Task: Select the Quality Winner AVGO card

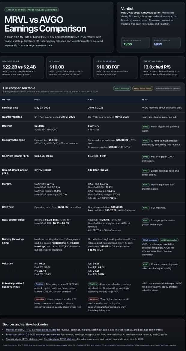Action: [x=136, y=43]
